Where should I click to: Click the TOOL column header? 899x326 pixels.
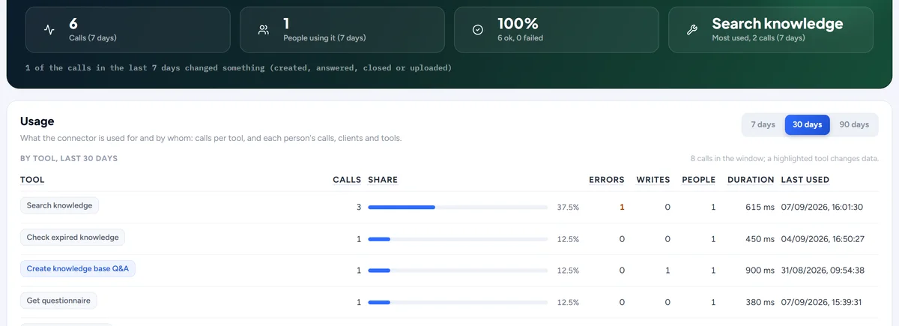pyautogui.click(x=32, y=180)
